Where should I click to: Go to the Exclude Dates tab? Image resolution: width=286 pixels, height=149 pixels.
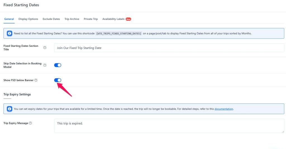click(51, 19)
